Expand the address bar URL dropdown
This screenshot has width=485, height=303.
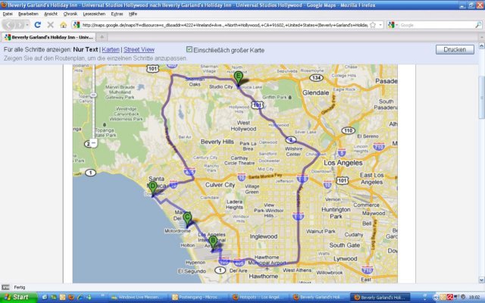(380, 25)
